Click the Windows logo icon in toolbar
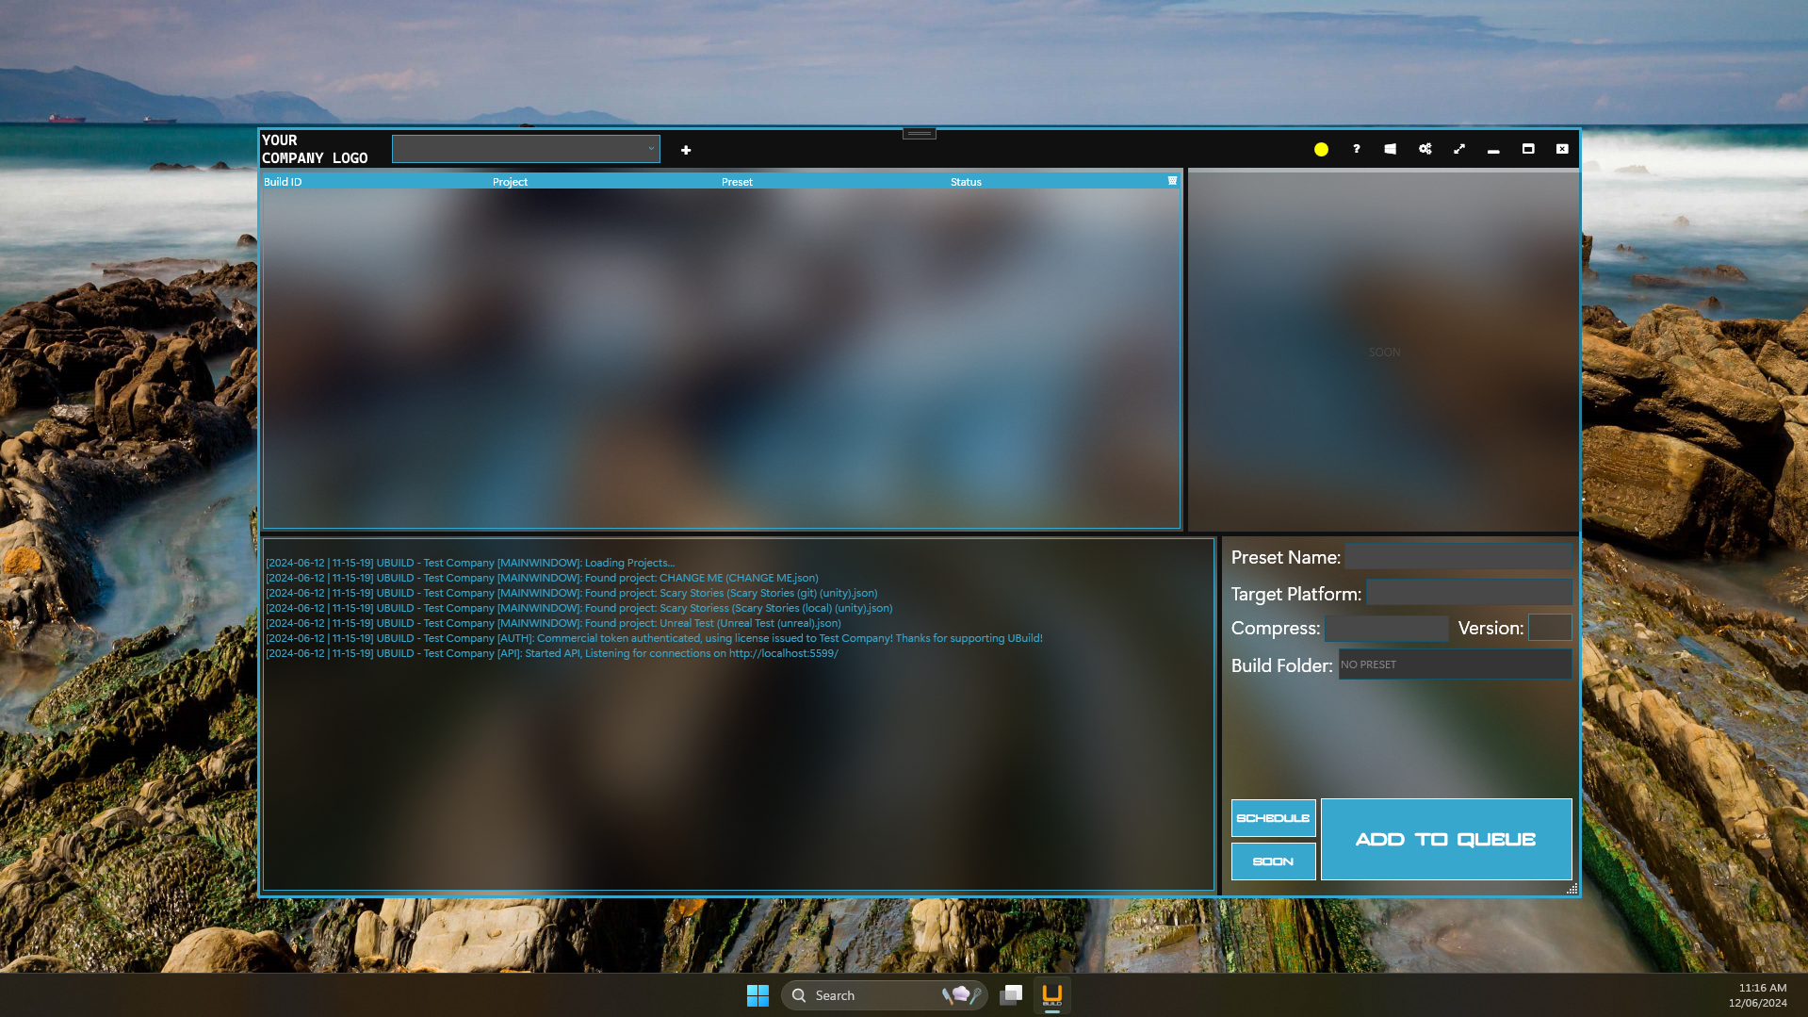This screenshot has width=1808, height=1017. (1390, 149)
